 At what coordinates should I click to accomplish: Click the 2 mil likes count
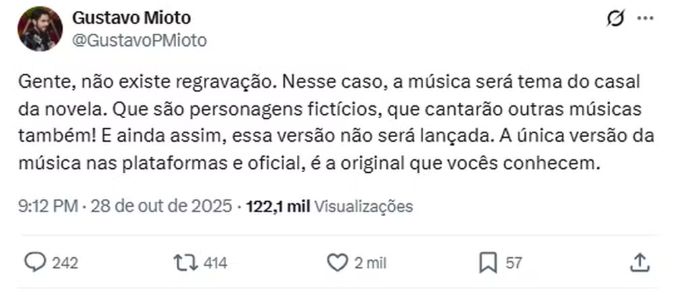pos(369,263)
